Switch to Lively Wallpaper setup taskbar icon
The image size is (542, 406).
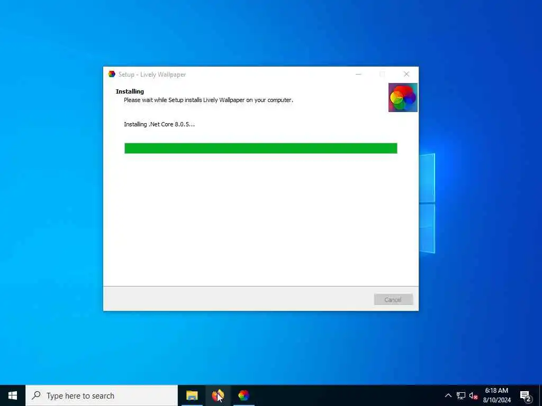click(243, 395)
